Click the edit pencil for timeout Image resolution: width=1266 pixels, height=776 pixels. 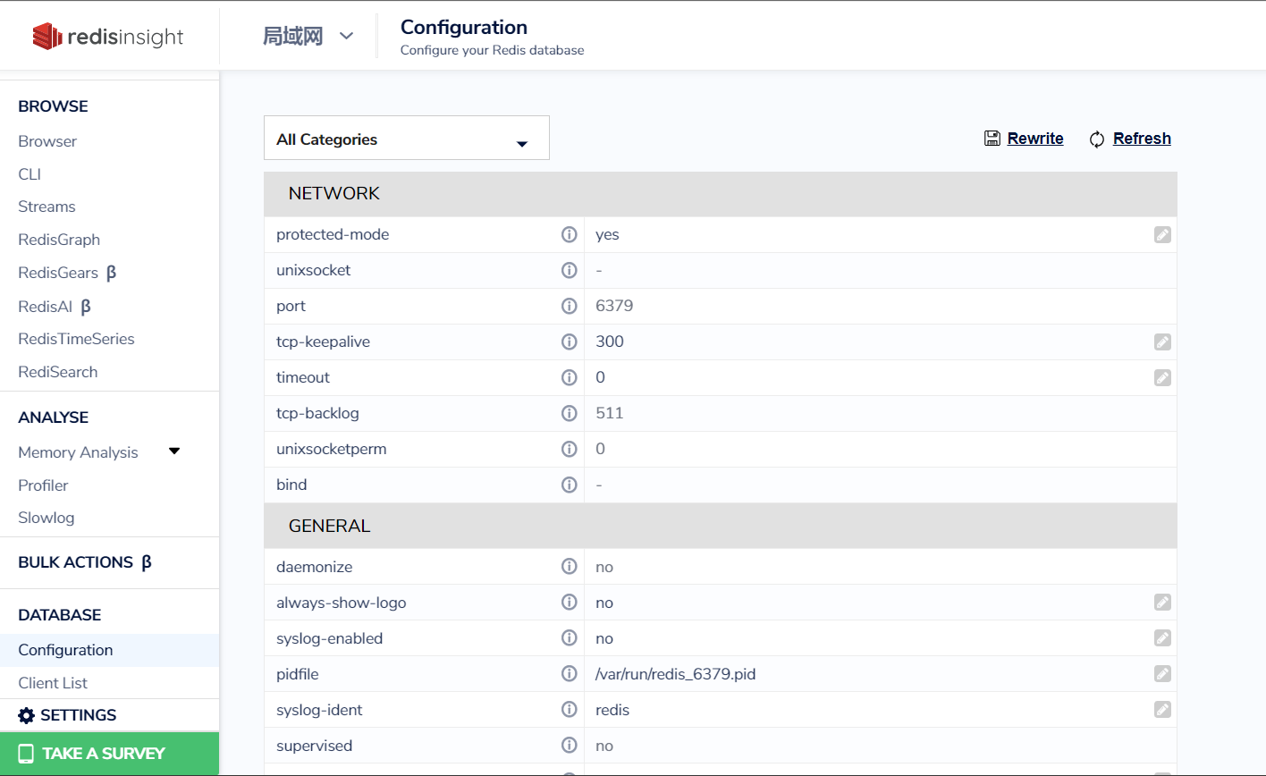(1162, 378)
